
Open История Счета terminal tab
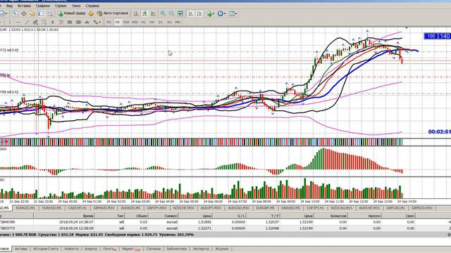point(45,249)
